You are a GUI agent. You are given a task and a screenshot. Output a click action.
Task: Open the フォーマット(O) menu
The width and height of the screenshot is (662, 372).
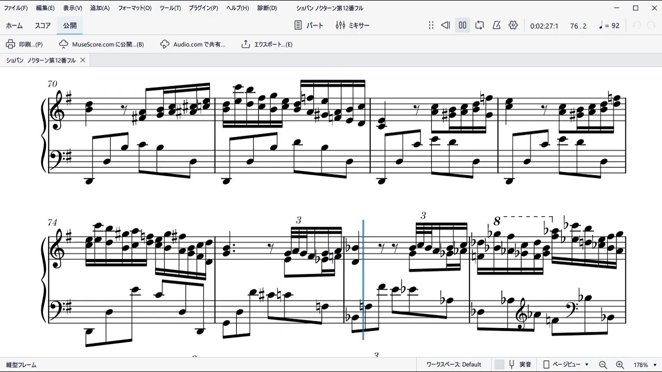click(x=134, y=8)
